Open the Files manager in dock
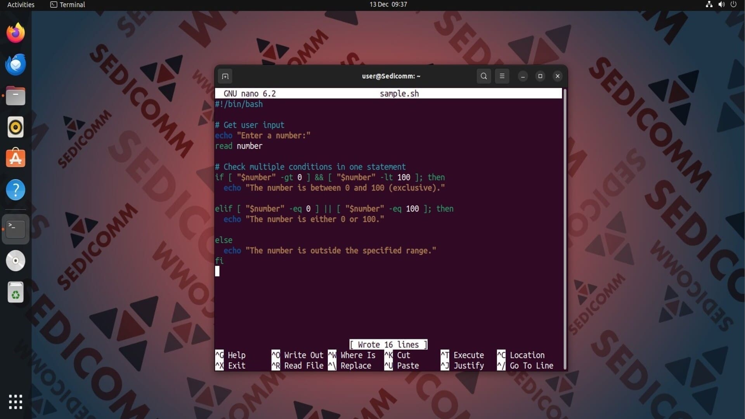The width and height of the screenshot is (745, 419). 16,96
